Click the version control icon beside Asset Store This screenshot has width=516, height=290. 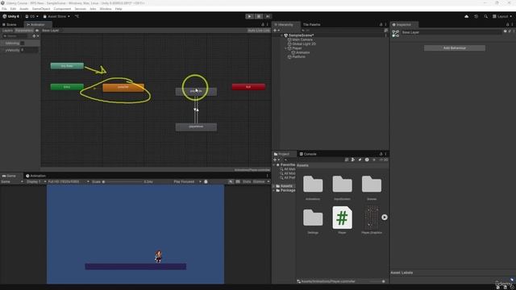77,16
